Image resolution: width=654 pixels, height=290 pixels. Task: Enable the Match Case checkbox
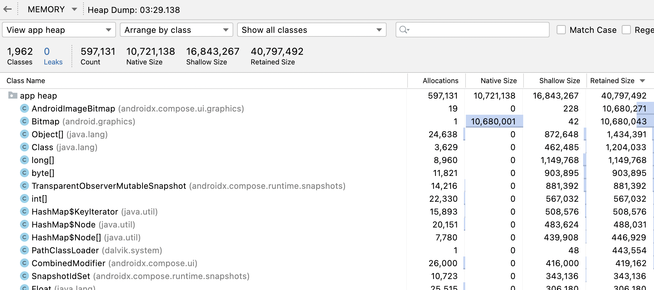coord(561,30)
